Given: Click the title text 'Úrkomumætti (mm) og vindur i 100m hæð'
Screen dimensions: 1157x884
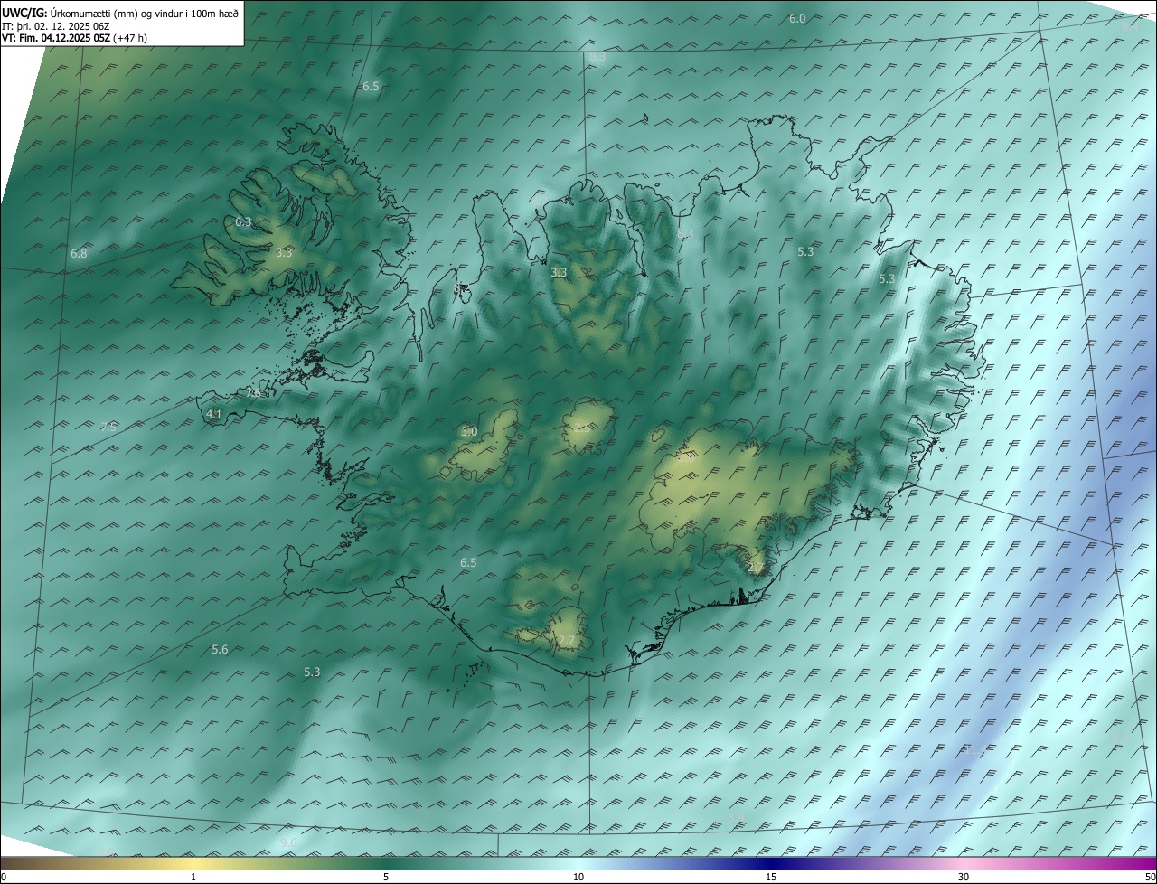Looking at the screenshot, I should (145, 13).
